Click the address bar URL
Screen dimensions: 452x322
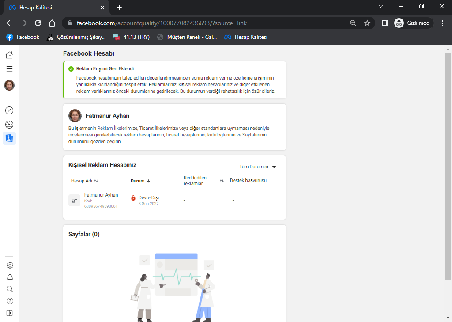(x=162, y=23)
